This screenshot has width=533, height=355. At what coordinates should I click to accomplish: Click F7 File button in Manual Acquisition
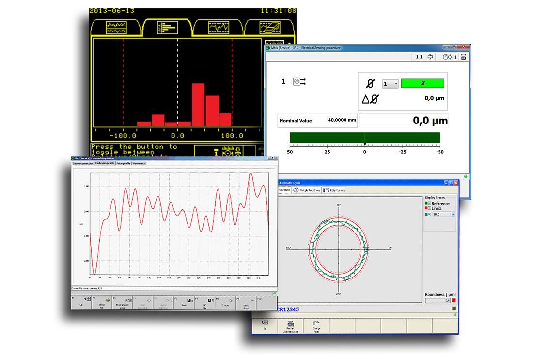204,302
